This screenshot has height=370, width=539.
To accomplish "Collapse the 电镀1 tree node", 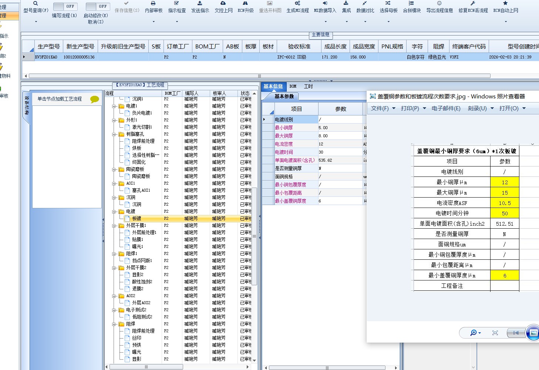I will [x=114, y=106].
